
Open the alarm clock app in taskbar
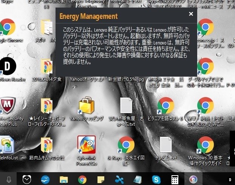click(27, 179)
